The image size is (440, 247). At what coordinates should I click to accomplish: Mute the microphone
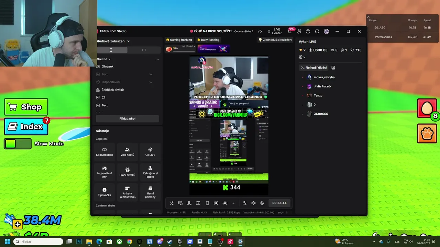[262, 203]
